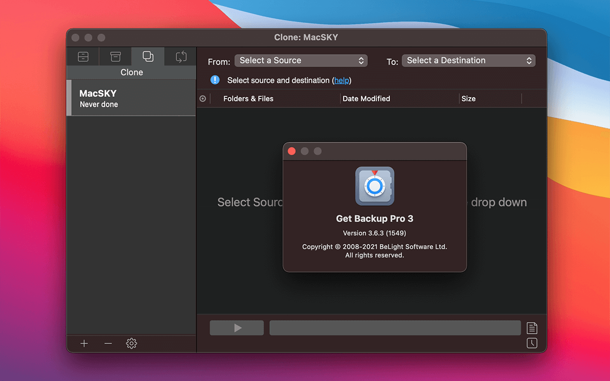Sort by Folders & Files column

point(248,99)
